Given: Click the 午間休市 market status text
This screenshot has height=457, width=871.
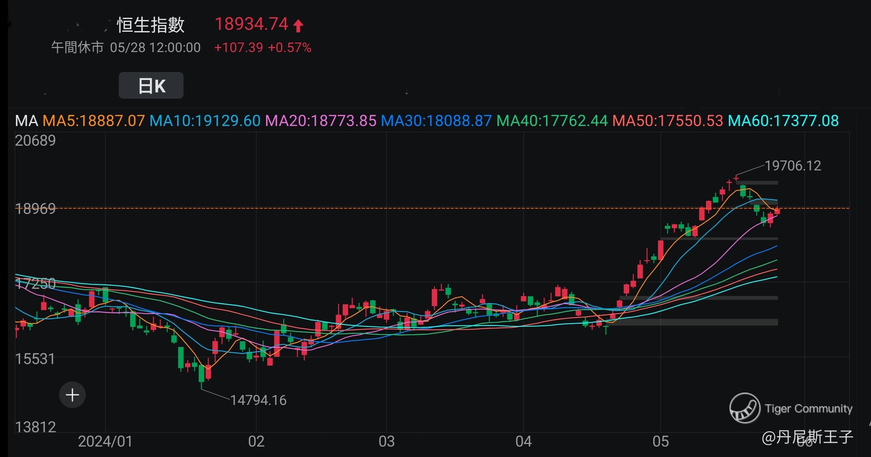Looking at the screenshot, I should pyautogui.click(x=77, y=48).
